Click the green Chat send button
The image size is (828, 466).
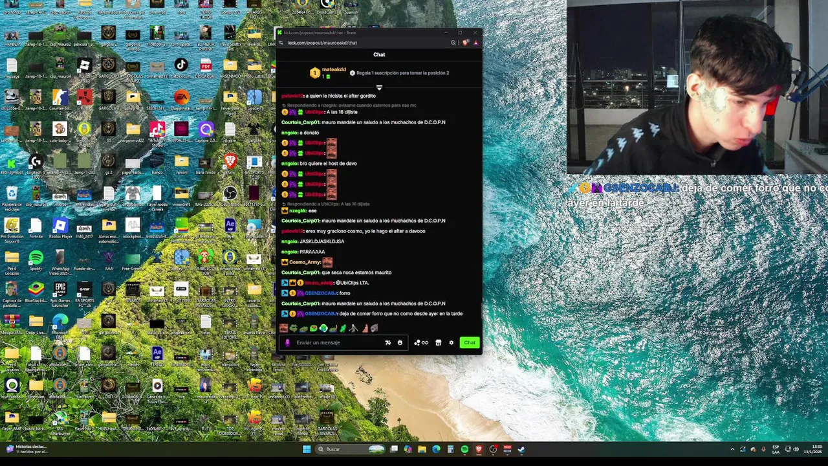point(470,342)
